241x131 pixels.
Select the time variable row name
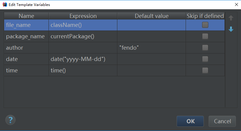click(26, 70)
